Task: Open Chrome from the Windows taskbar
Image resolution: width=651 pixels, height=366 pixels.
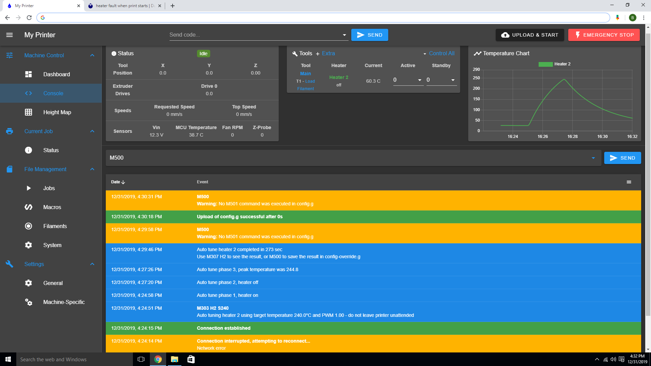Action: click(158, 359)
